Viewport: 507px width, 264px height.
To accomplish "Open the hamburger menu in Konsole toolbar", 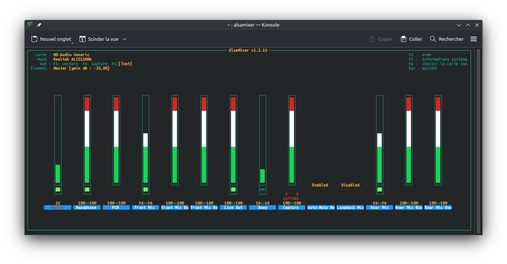I will tap(474, 39).
